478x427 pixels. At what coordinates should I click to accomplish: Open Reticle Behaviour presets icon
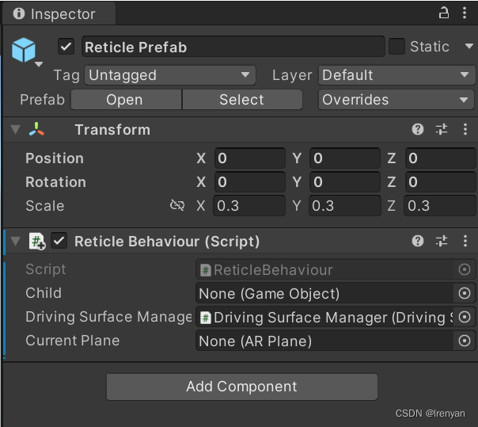click(442, 241)
